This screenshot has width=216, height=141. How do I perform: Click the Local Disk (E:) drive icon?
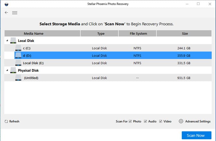18,63
